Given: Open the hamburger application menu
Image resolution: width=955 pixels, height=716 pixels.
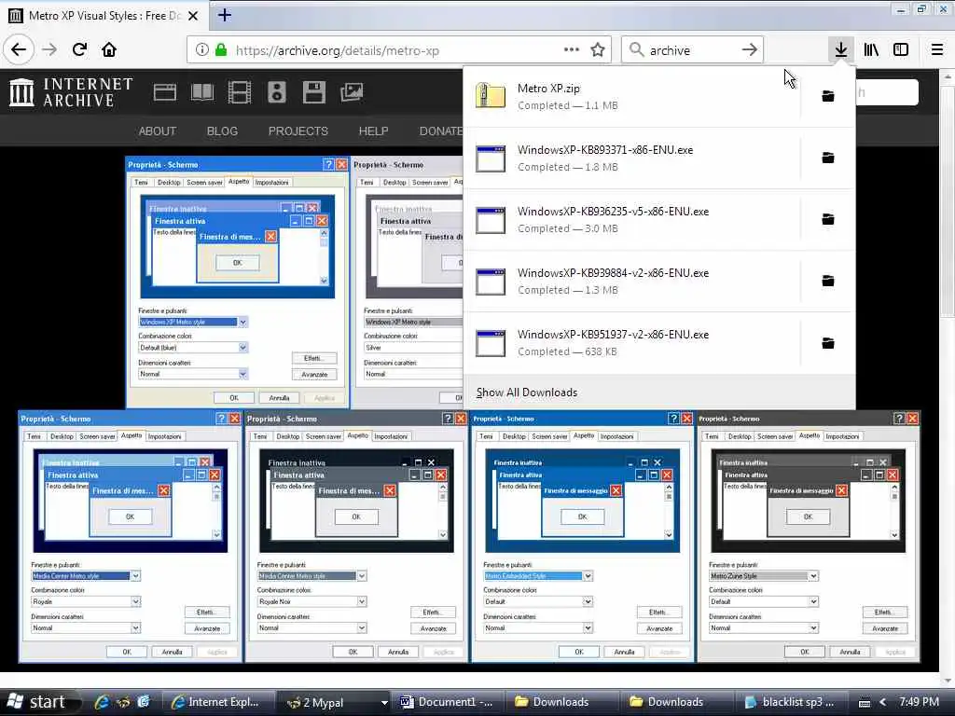Looking at the screenshot, I should (x=937, y=50).
